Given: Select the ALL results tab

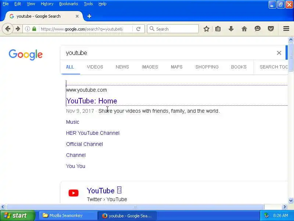Looking at the screenshot, I should [x=70, y=67].
